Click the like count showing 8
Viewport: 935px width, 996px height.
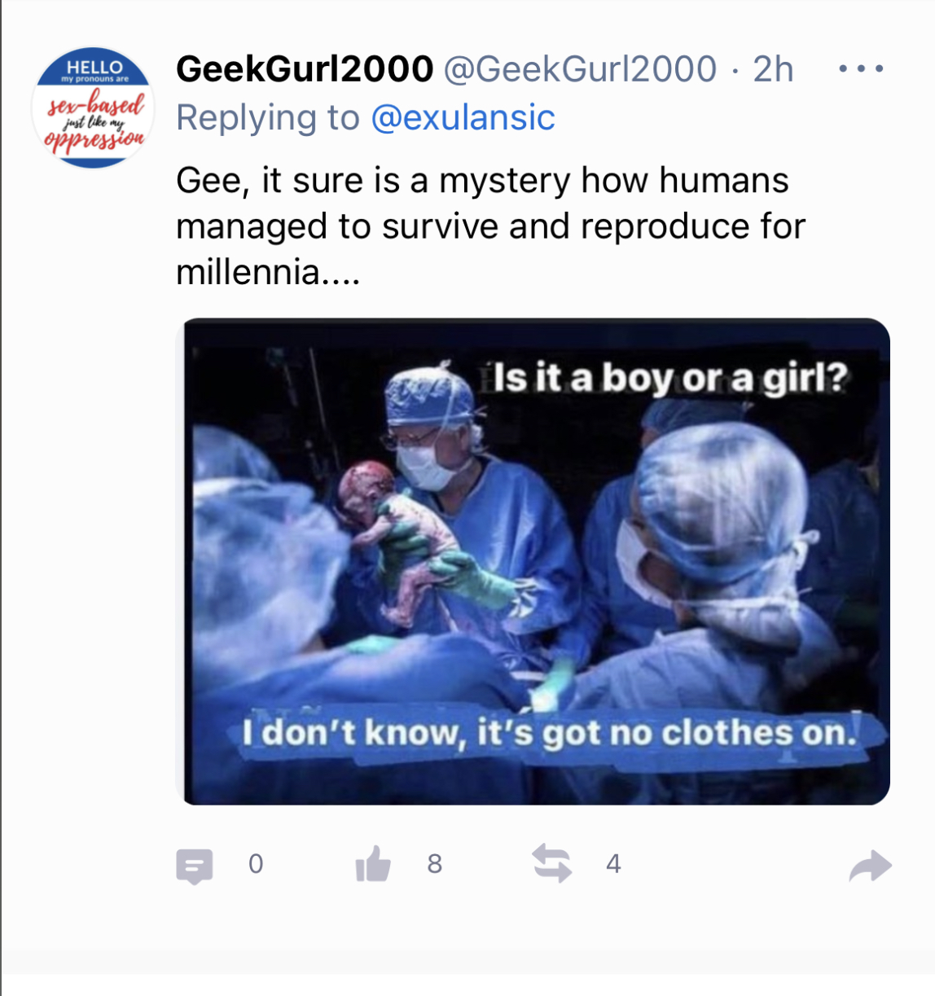pyautogui.click(x=435, y=864)
